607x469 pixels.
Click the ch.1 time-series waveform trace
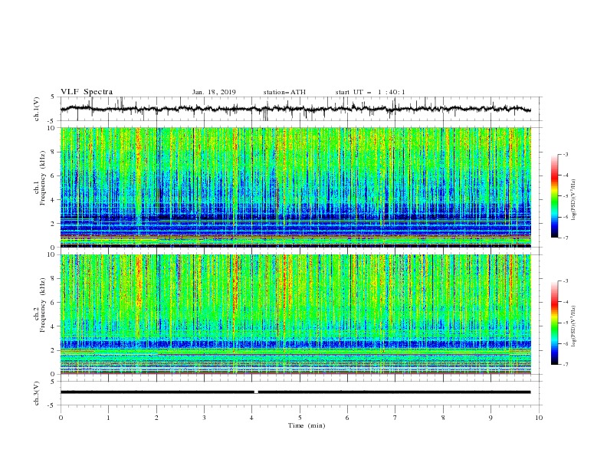click(295, 109)
